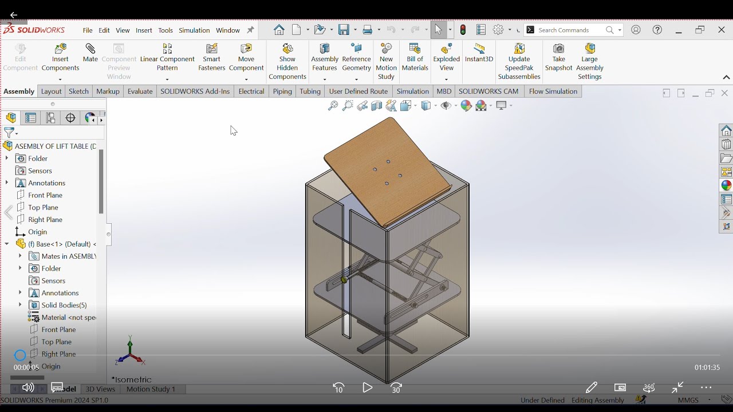
Task: Expand the Solid Bodies(5) folder
Action: click(x=20, y=305)
